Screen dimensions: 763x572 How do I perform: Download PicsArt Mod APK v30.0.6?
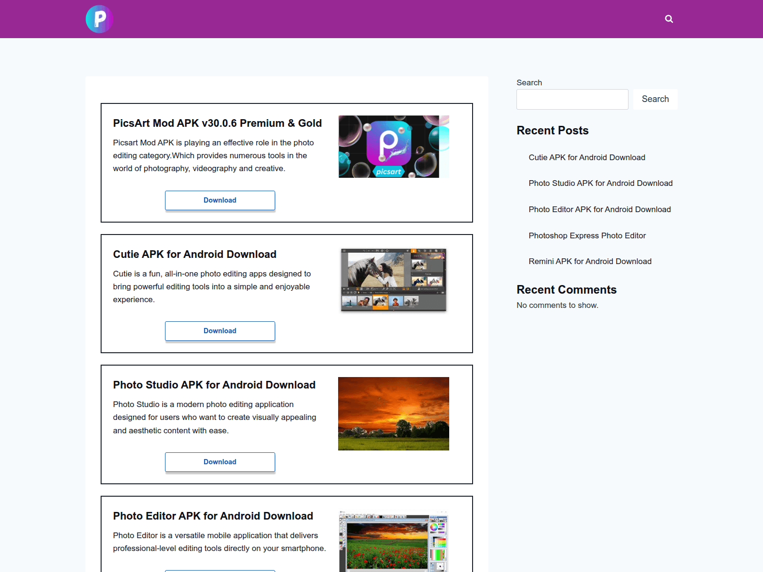(220, 200)
